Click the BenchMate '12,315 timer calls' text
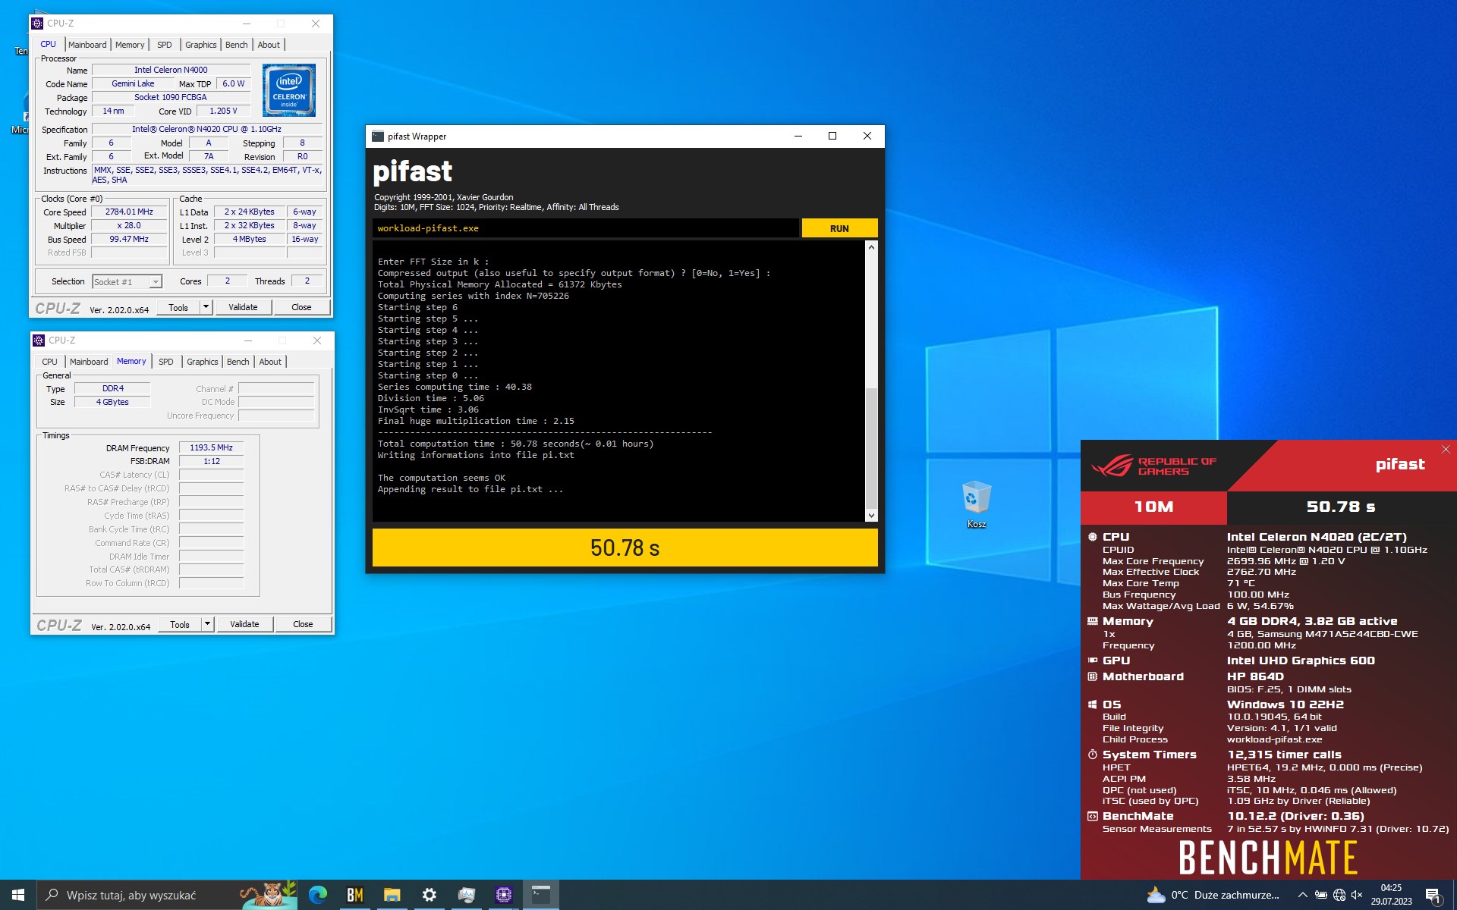1457x910 pixels. (1284, 755)
